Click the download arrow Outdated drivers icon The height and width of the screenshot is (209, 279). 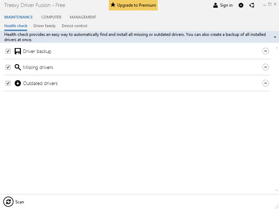pyautogui.click(x=18, y=83)
